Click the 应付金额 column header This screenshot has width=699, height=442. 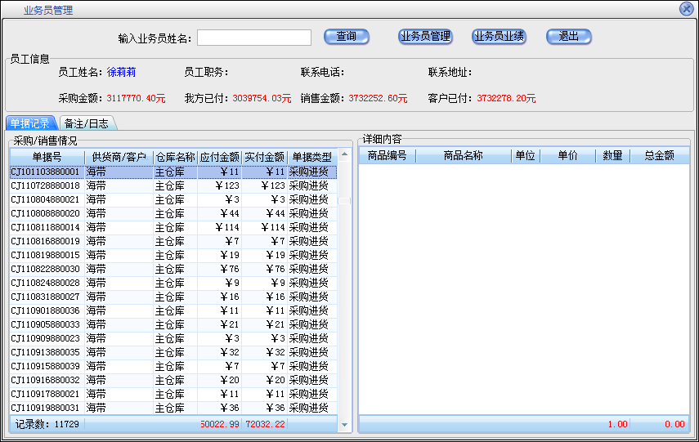[219, 157]
